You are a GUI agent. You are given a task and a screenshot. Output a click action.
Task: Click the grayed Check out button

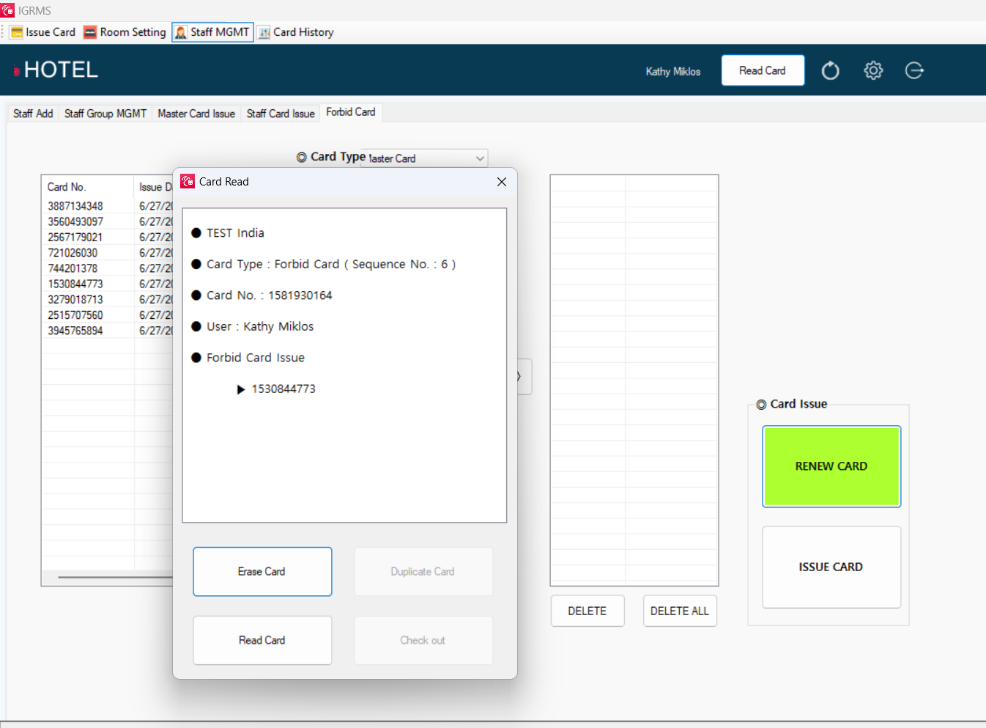(x=423, y=640)
